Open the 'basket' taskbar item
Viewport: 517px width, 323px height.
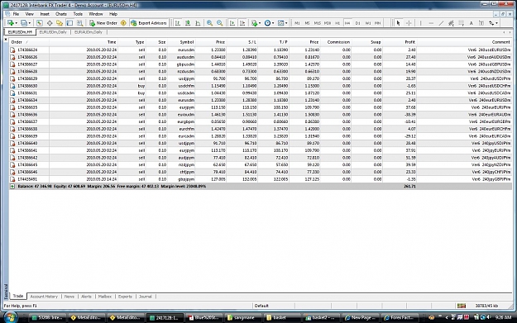point(283,318)
